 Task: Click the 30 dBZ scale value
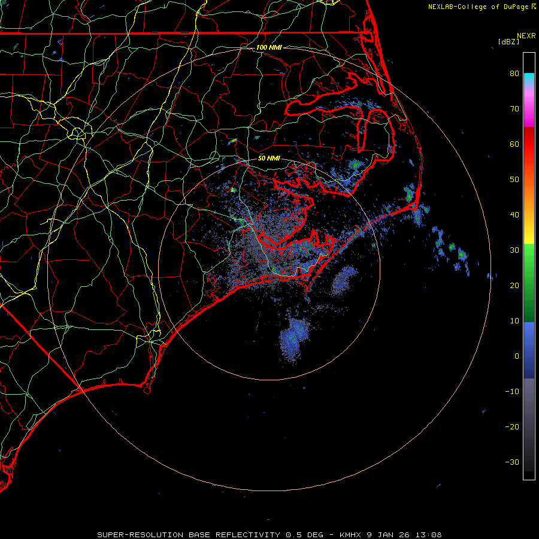[514, 250]
